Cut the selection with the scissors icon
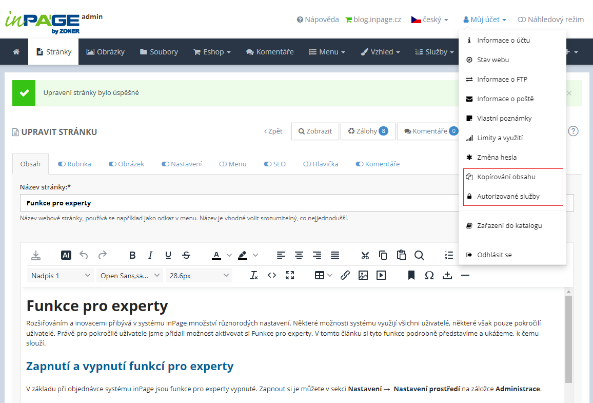This screenshot has width=593, height=403. pyautogui.click(x=365, y=256)
